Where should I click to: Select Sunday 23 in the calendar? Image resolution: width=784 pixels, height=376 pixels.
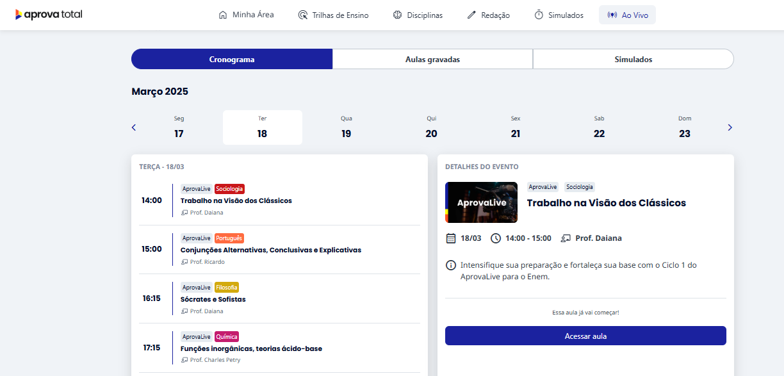(685, 127)
